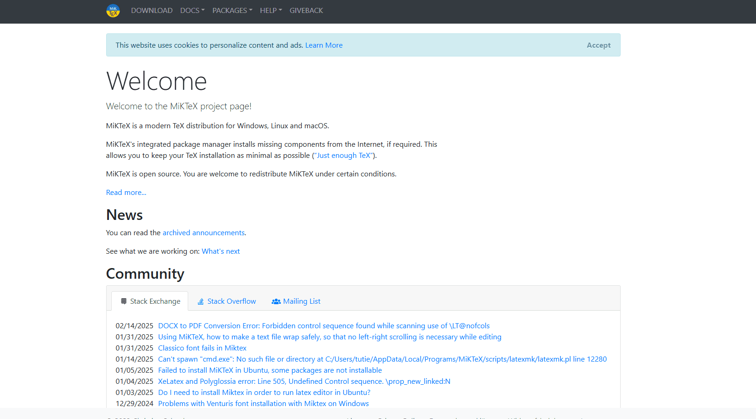Open the Venturis font installation question
The width and height of the screenshot is (756, 419).
click(263, 404)
